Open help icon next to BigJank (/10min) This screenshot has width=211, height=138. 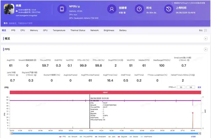[35, 75]
